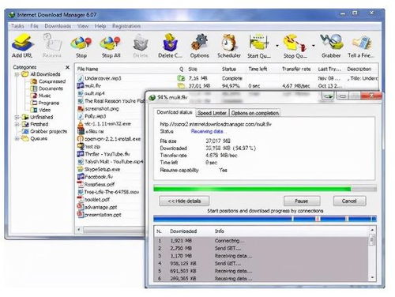This screenshot has height=297, width=395.
Task: Click the screenshot.png file icon
Action: click(80, 108)
